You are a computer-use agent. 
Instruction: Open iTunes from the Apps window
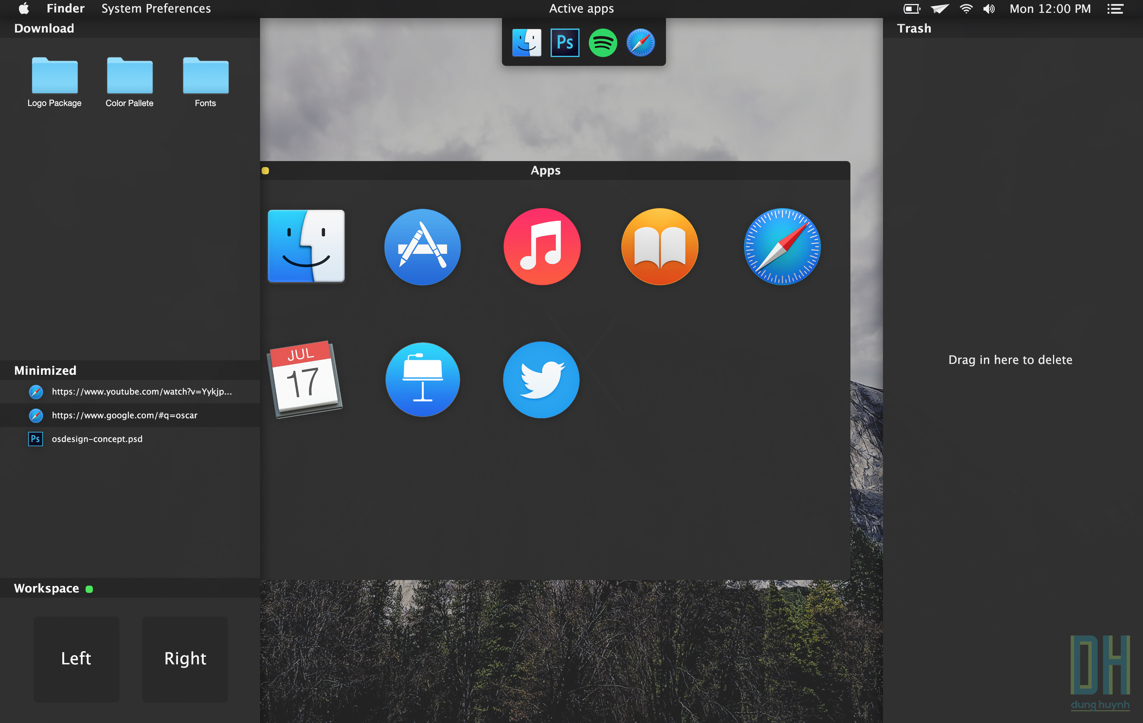point(541,247)
